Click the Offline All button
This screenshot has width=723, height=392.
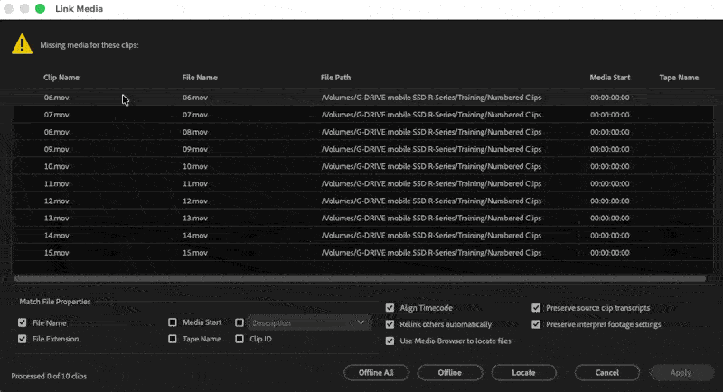pos(376,372)
